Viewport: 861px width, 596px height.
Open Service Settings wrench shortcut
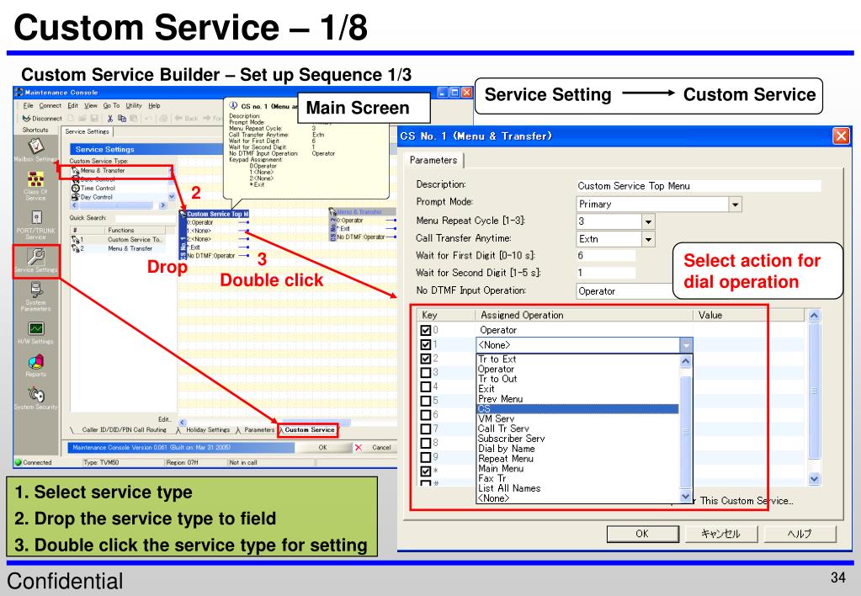36,257
